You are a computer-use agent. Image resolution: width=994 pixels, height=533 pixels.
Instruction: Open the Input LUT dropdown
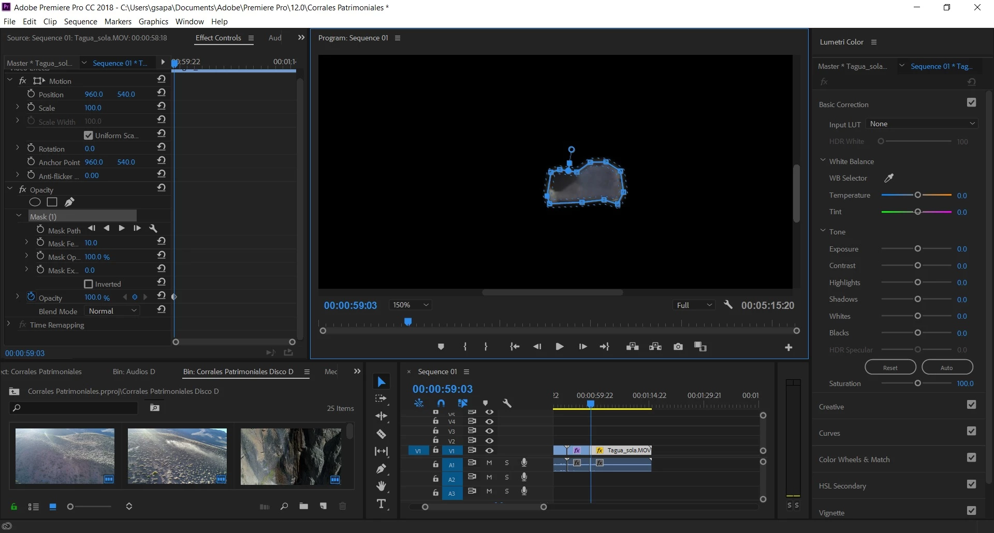coord(922,124)
